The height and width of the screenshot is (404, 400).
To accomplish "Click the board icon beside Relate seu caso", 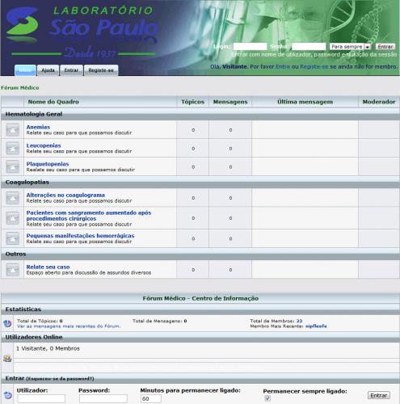I will [13, 270].
